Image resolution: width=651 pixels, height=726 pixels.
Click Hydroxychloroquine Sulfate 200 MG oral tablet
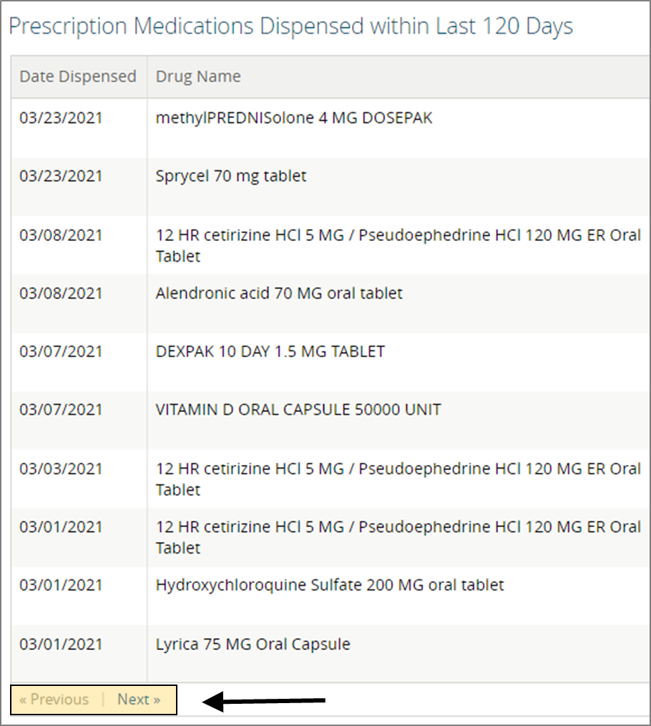[x=330, y=585]
